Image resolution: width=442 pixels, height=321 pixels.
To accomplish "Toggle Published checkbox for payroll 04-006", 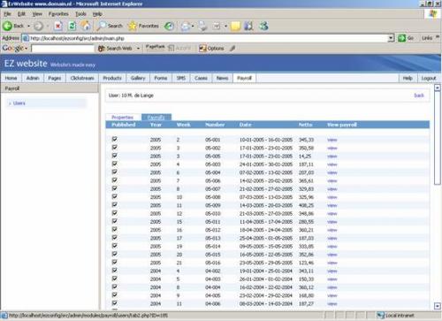I will 115,303.
